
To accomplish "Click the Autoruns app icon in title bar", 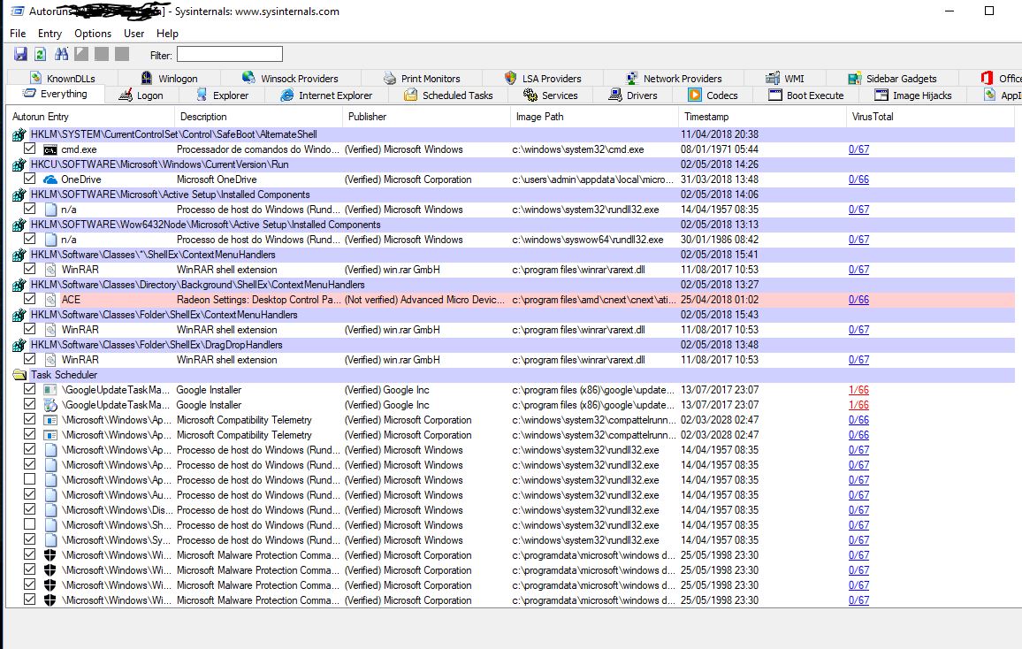I will click(18, 11).
